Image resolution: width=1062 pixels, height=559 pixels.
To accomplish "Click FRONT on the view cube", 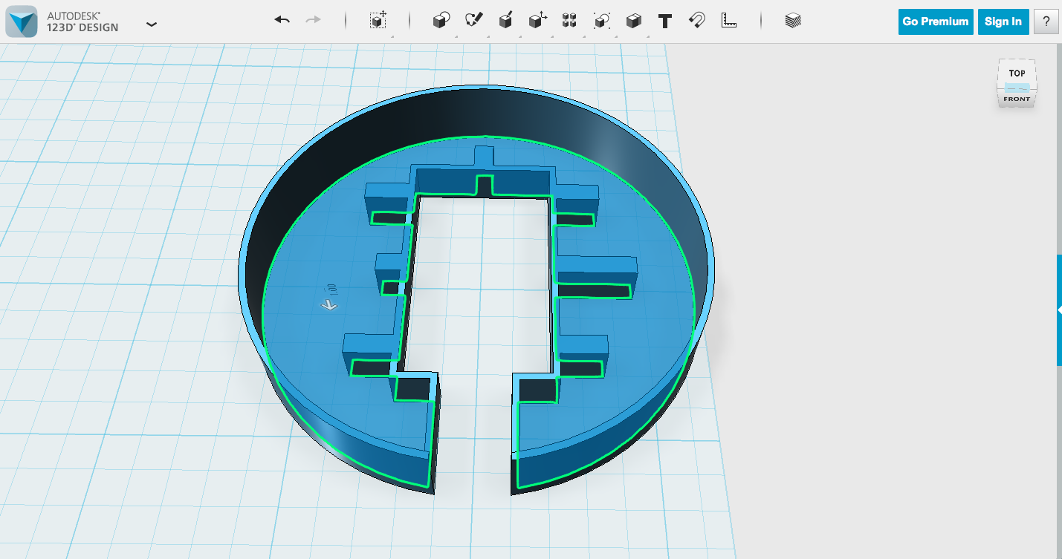I will pos(1016,98).
